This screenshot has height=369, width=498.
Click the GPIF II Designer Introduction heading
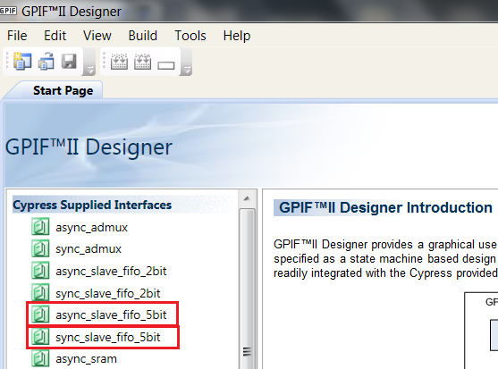pyautogui.click(x=385, y=207)
